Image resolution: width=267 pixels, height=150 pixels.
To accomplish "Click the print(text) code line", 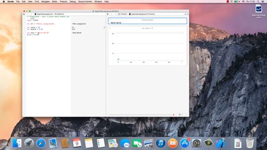I will coord(33,35).
